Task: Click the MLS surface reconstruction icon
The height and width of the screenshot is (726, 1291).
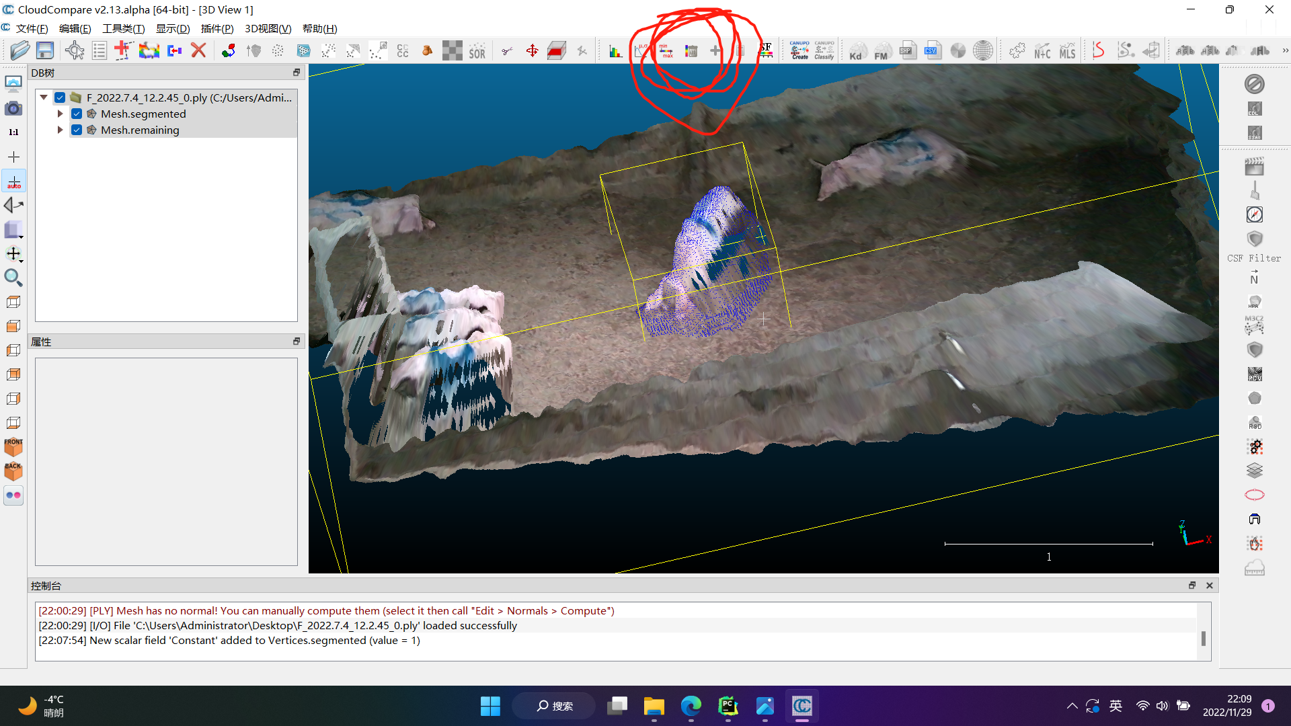Action: coord(1066,50)
